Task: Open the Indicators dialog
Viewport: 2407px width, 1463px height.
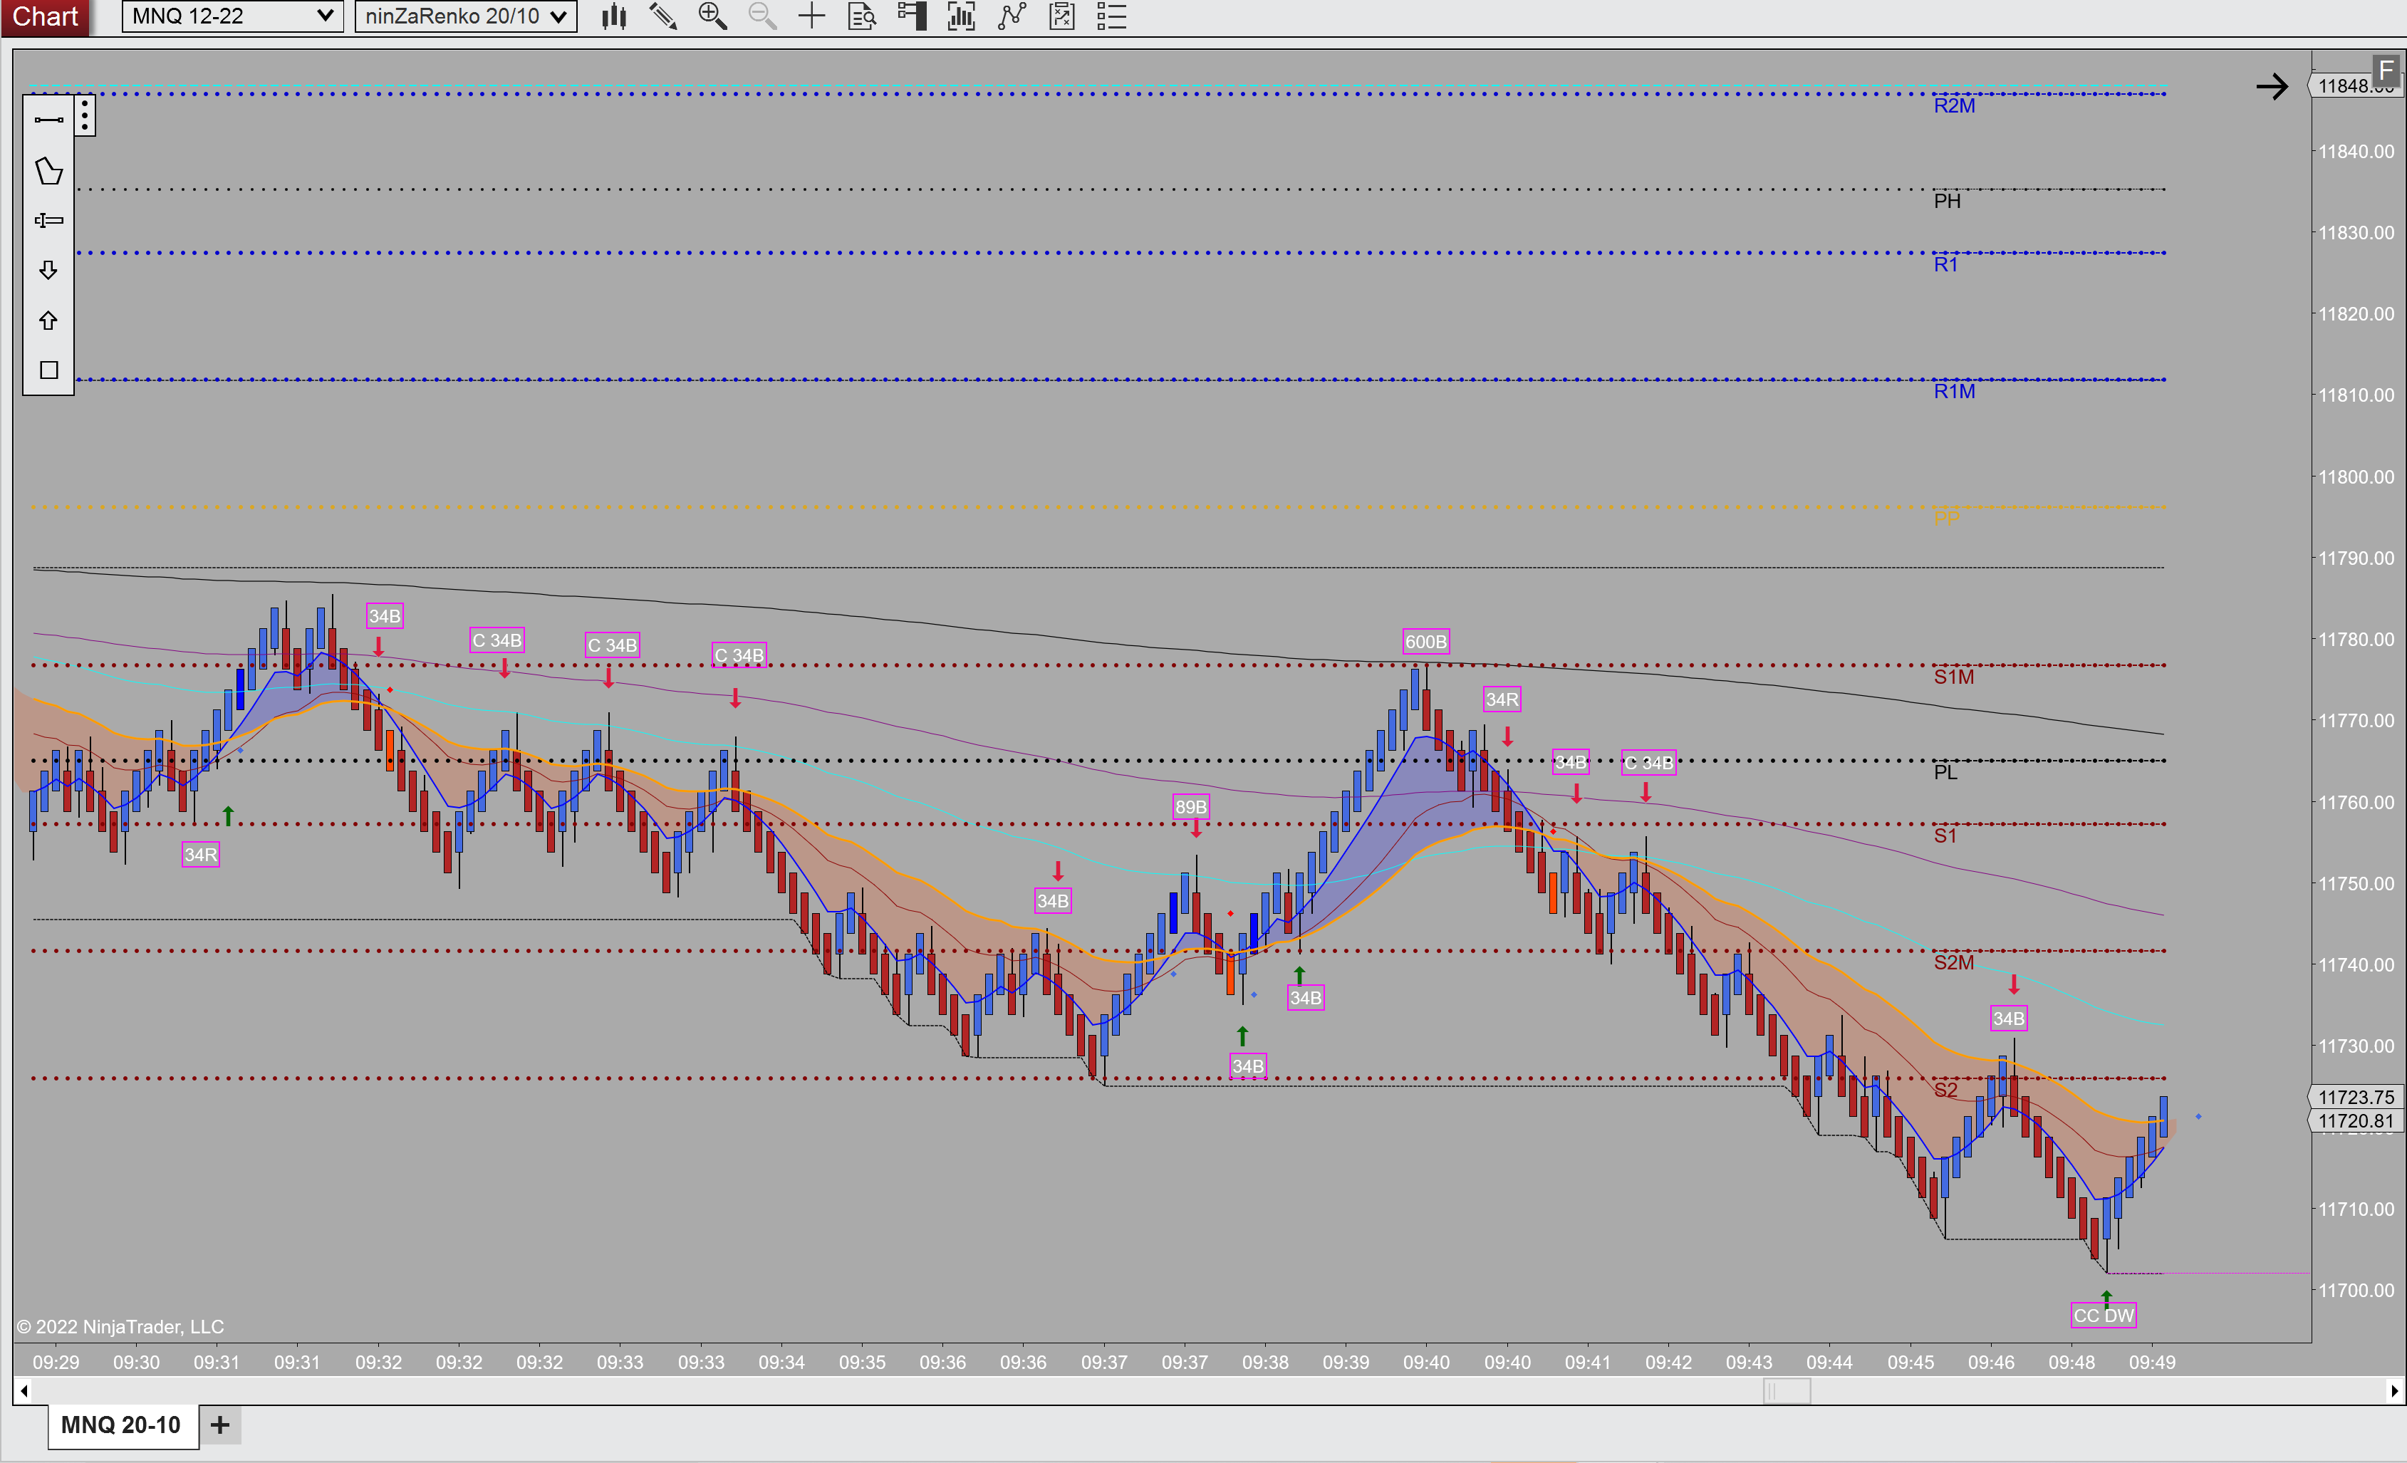Action: [x=1012, y=16]
